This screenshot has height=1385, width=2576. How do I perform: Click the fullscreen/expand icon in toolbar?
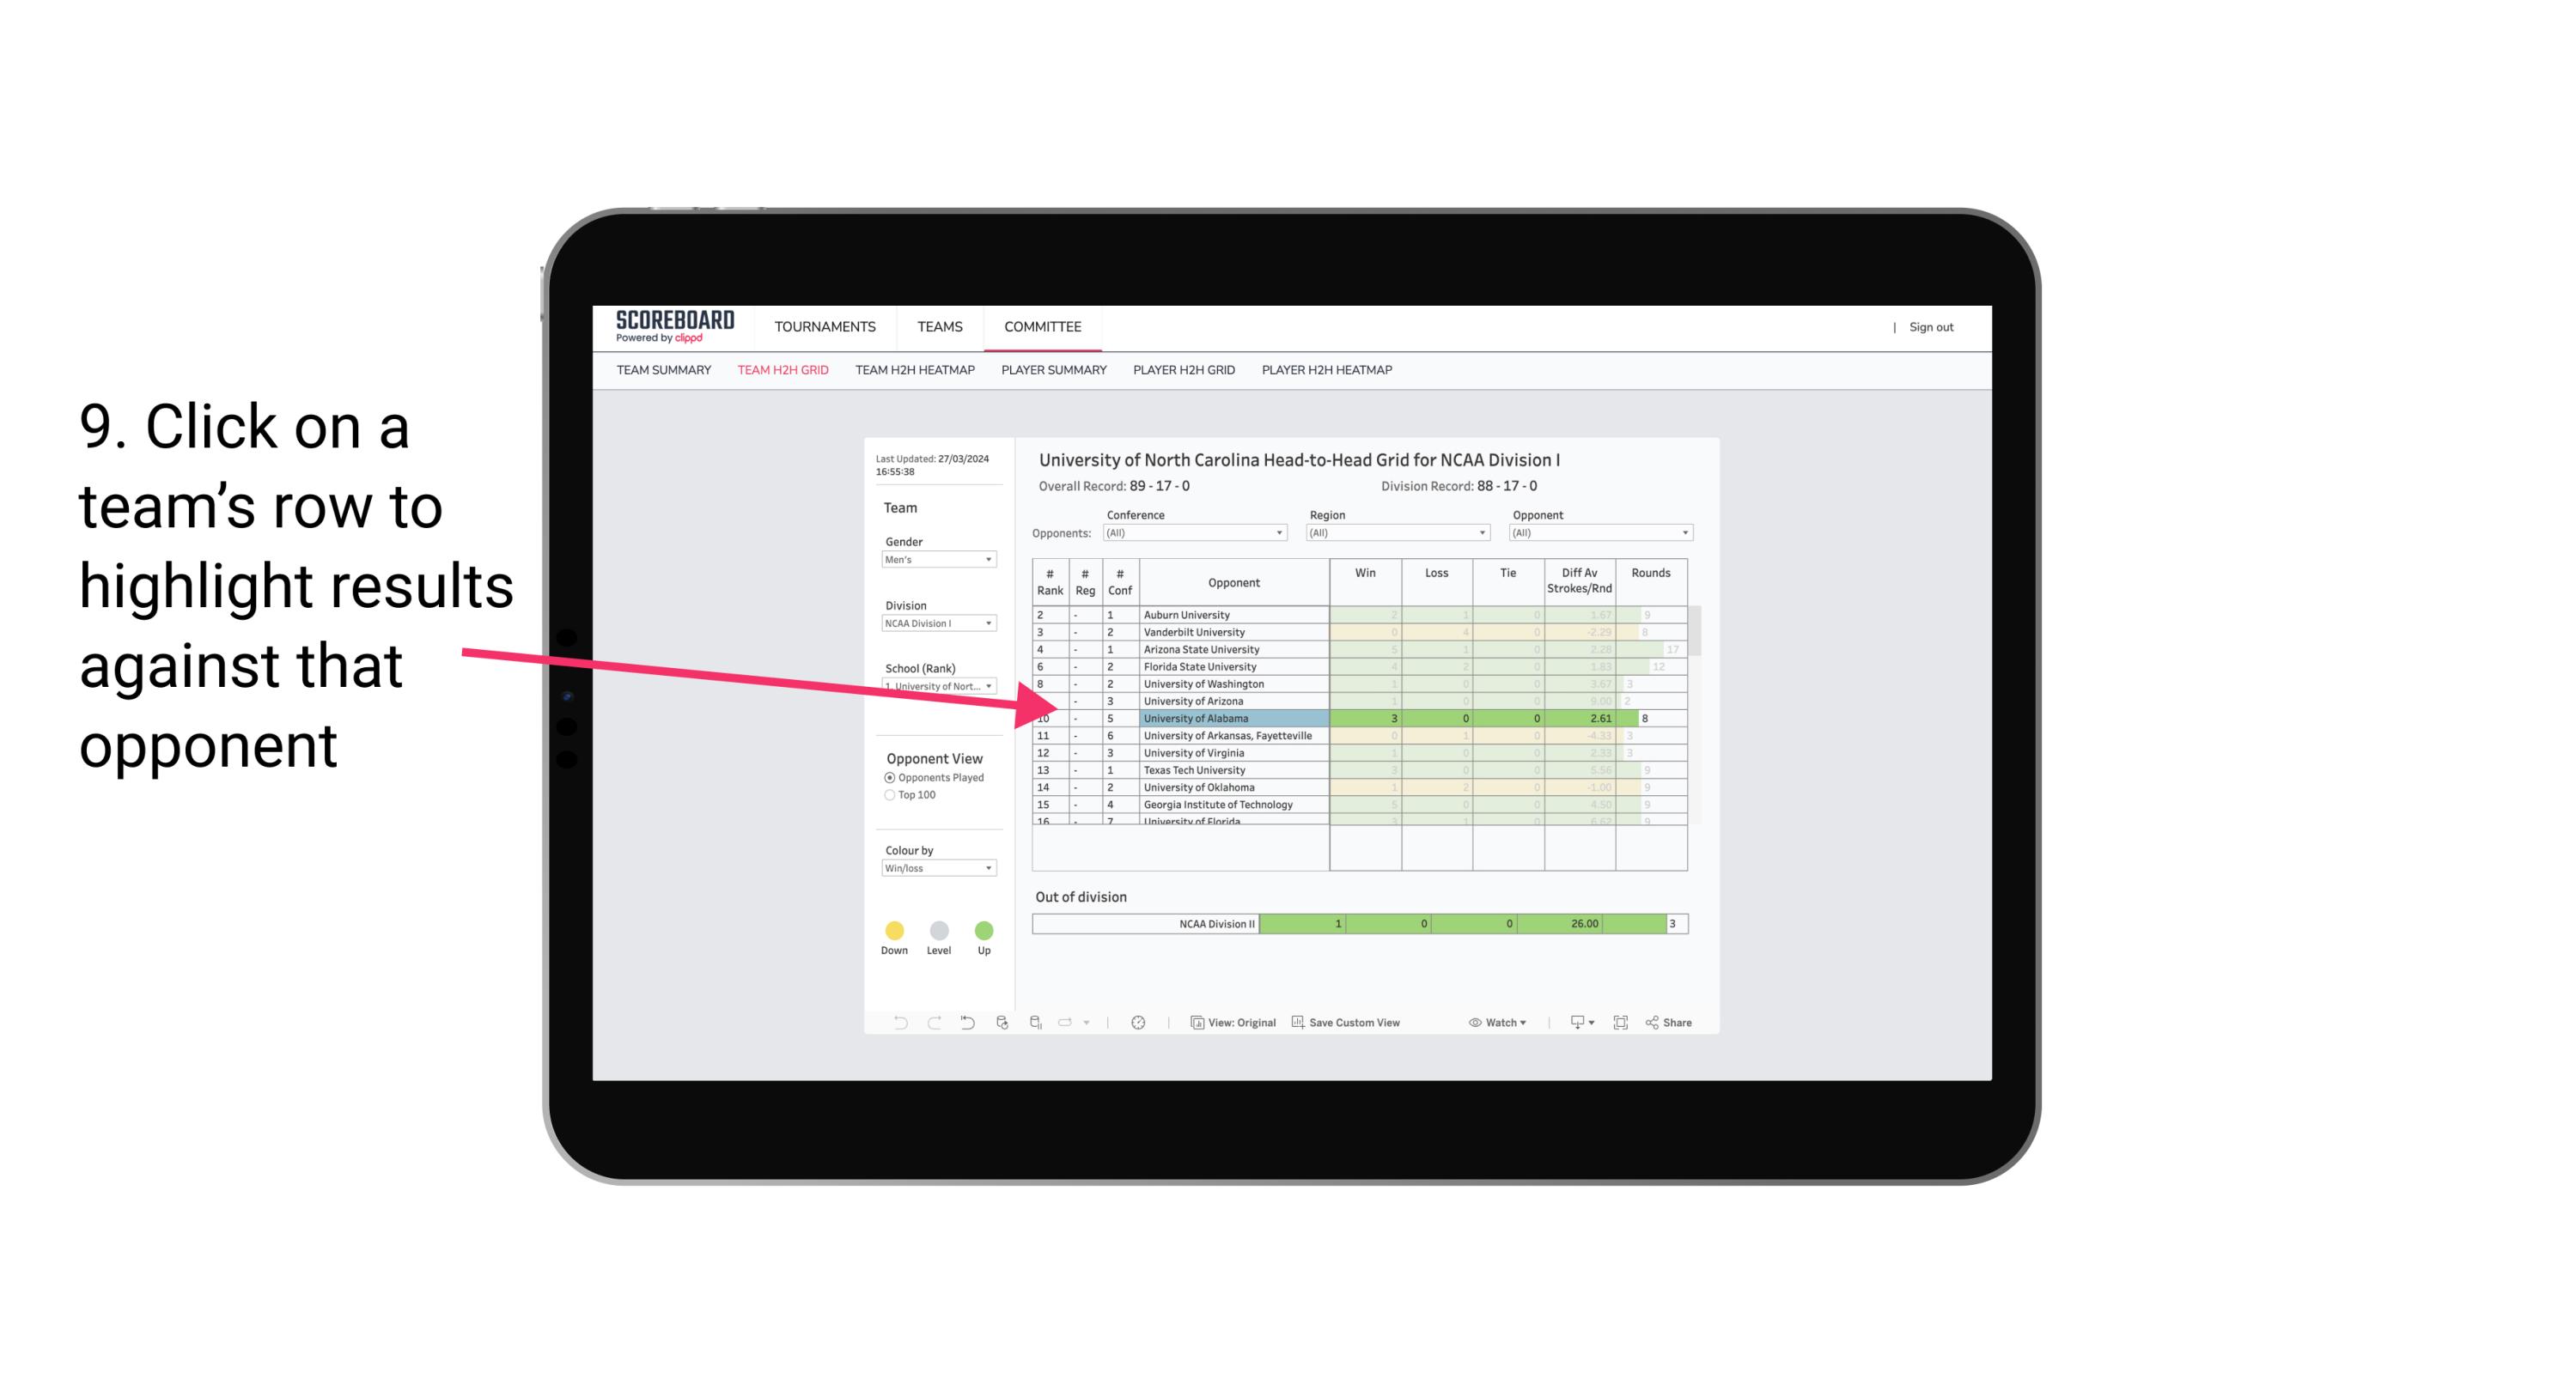[x=1616, y=1024]
